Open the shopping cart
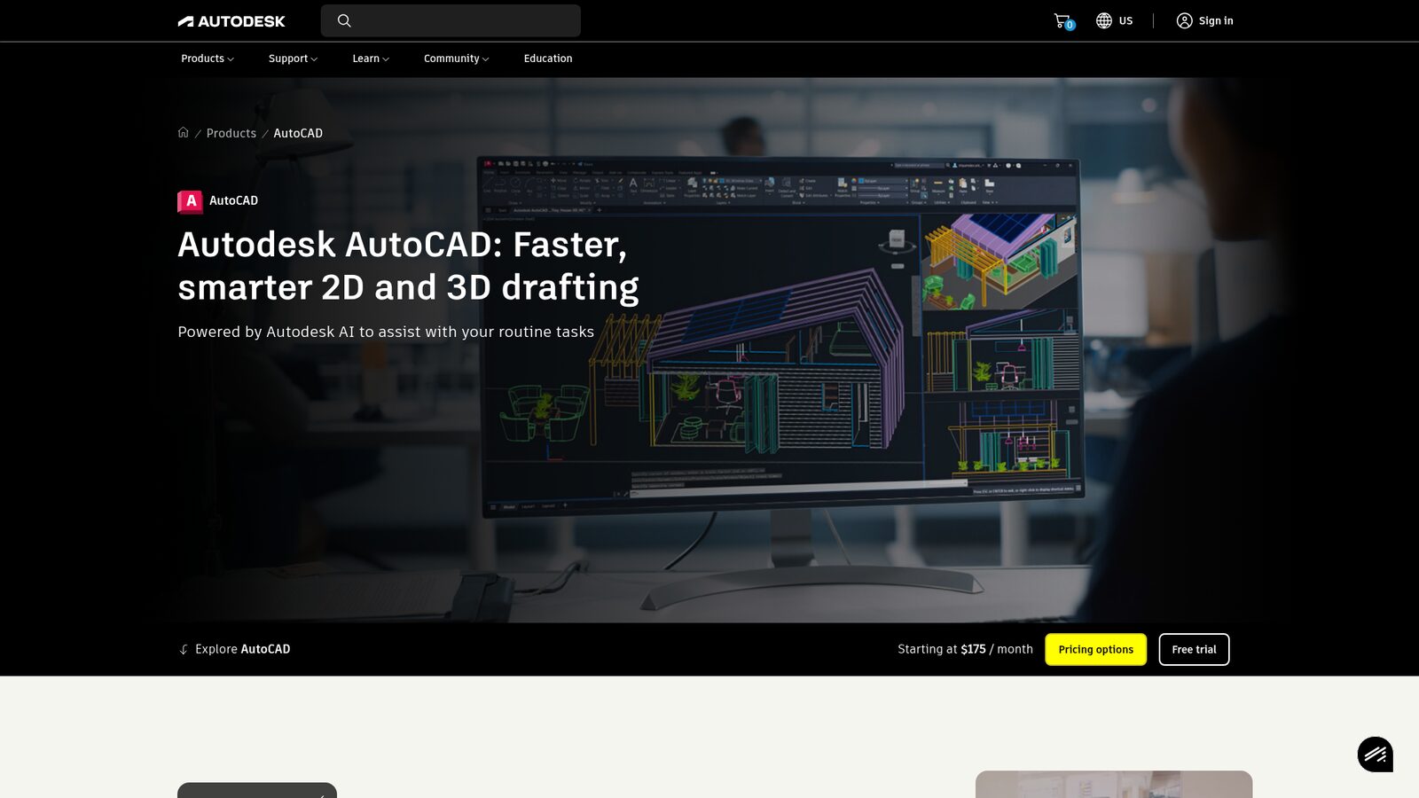Viewport: 1419px width, 798px height. click(x=1063, y=21)
